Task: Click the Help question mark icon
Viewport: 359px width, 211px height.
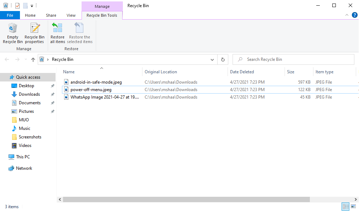Action: (354, 15)
